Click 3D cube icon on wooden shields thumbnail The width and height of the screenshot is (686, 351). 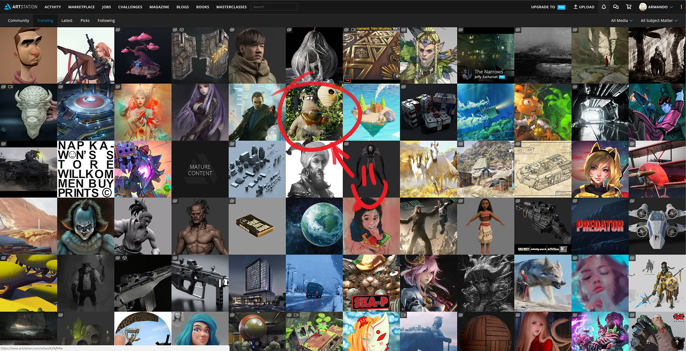pos(182,30)
